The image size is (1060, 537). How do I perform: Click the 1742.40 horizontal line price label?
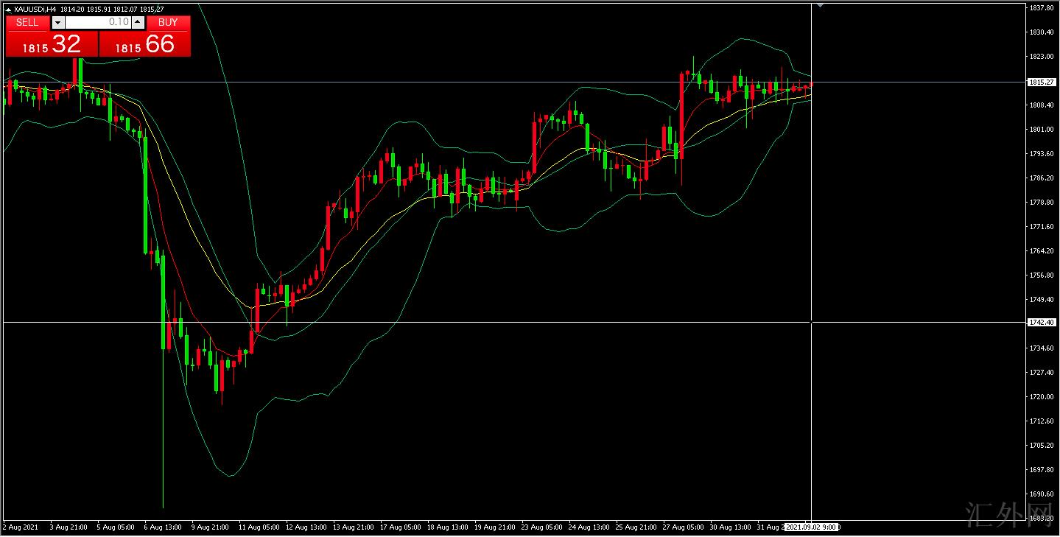coord(1042,323)
